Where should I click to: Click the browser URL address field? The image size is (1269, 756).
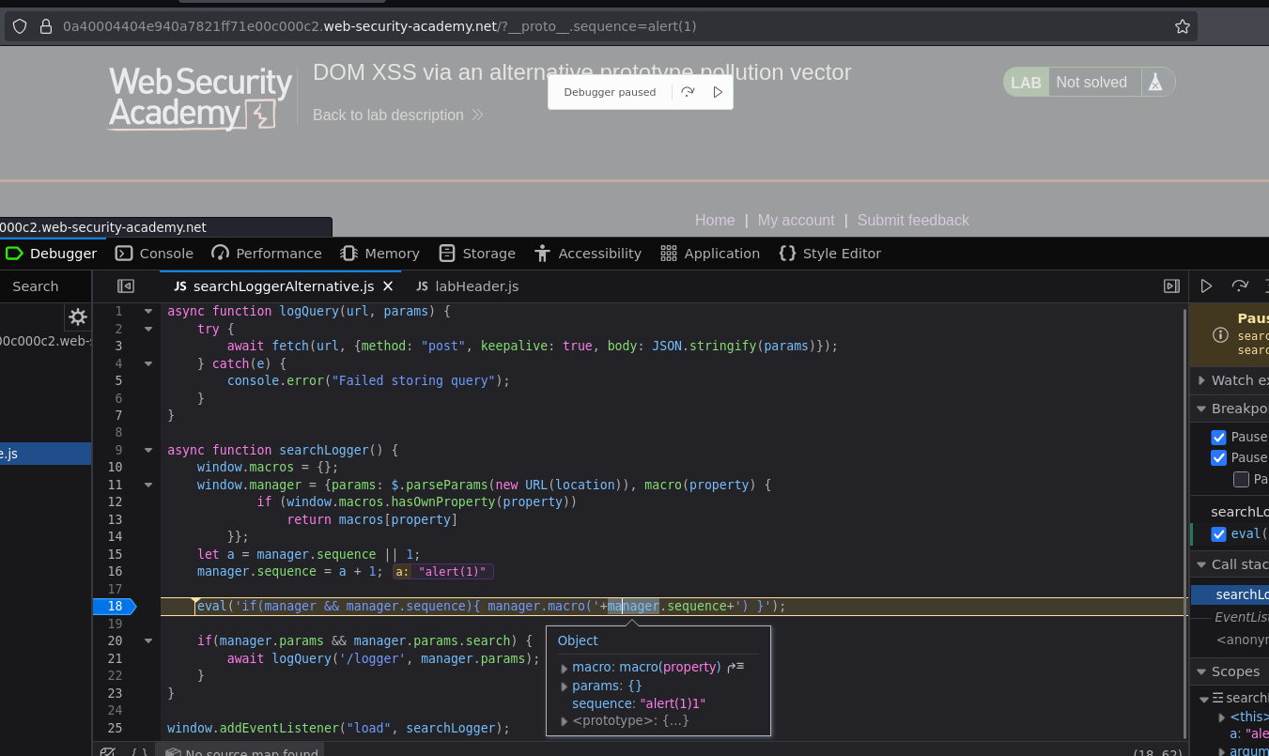pyautogui.click(x=601, y=26)
